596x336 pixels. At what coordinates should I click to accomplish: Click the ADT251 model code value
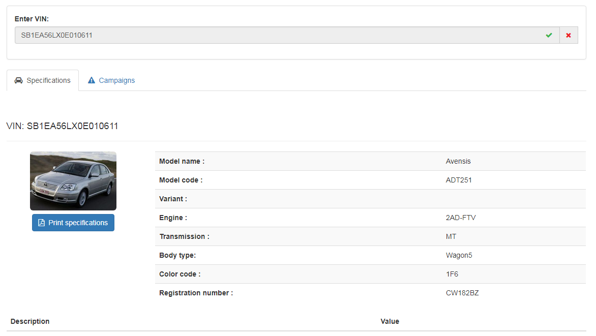[459, 180]
